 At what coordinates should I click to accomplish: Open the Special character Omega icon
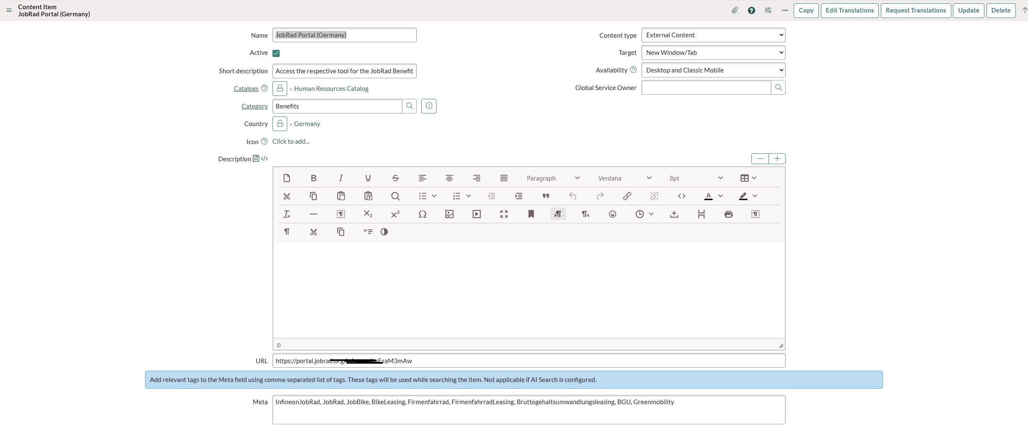(x=423, y=214)
